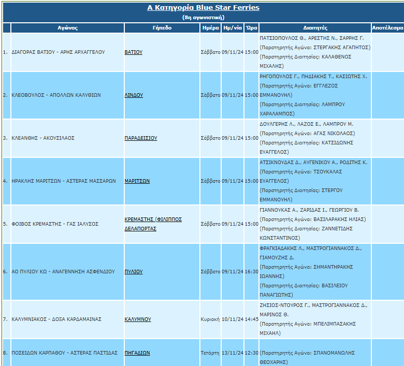The image size is (404, 366).
Task: Select match ΚΛΕΑΝΘΗΣ - ΑΚΟΥΣΙΛΑΟΣ
Action: [43, 138]
